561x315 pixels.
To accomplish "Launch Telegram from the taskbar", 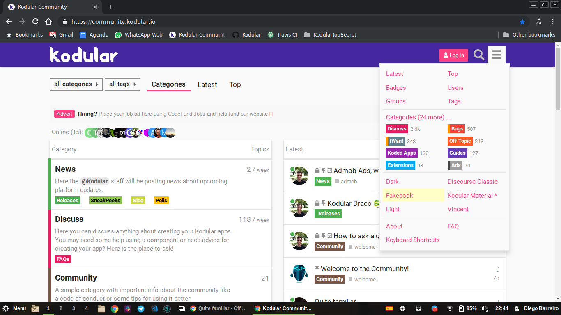I will point(141,308).
